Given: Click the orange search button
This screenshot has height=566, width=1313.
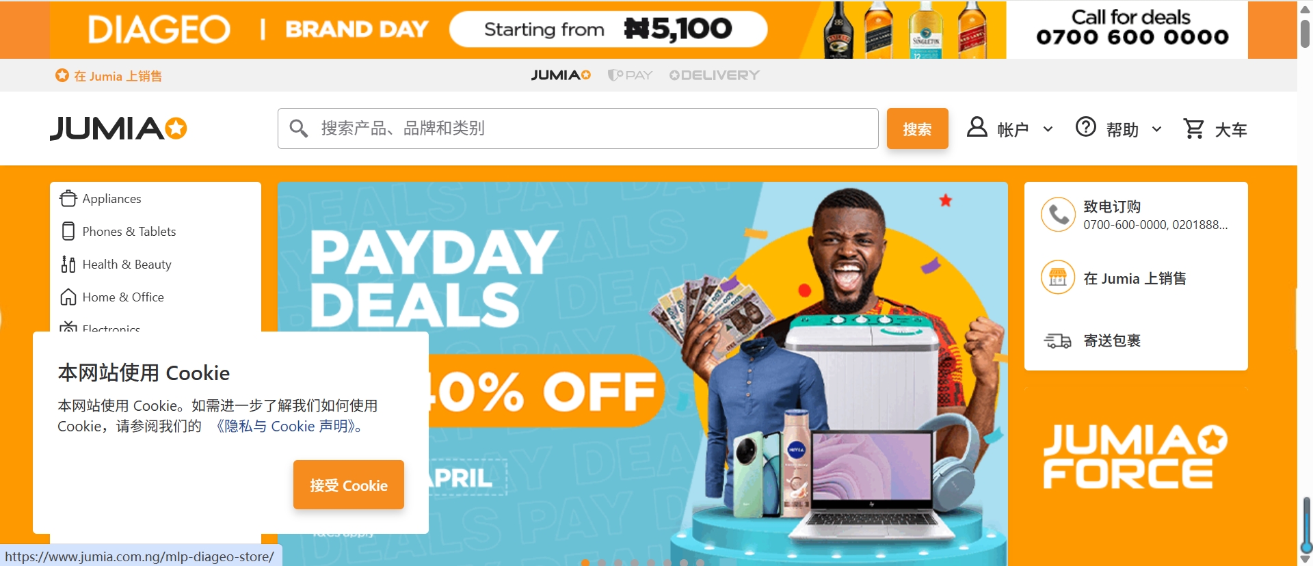Looking at the screenshot, I should tap(917, 129).
